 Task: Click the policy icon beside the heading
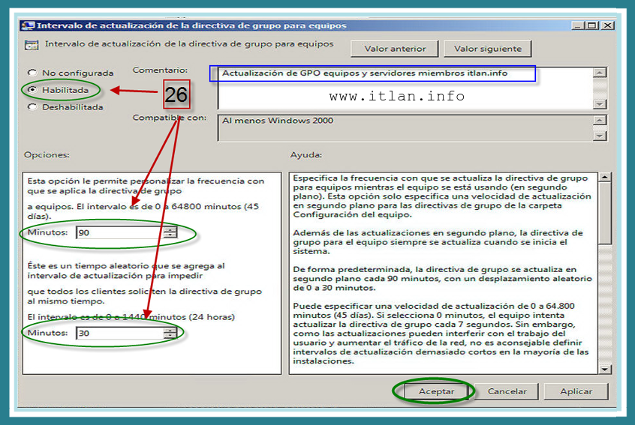click(30, 44)
